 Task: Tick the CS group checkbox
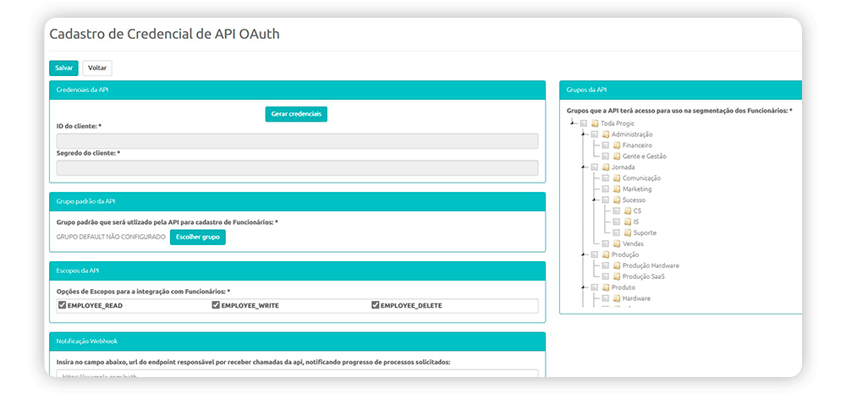(x=616, y=210)
